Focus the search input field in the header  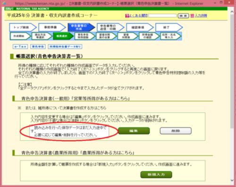pos(162,16)
